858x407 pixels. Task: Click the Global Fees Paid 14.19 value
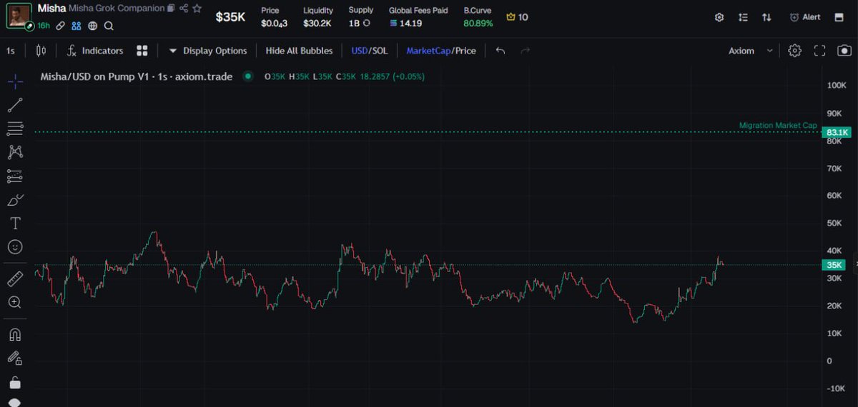pos(406,23)
